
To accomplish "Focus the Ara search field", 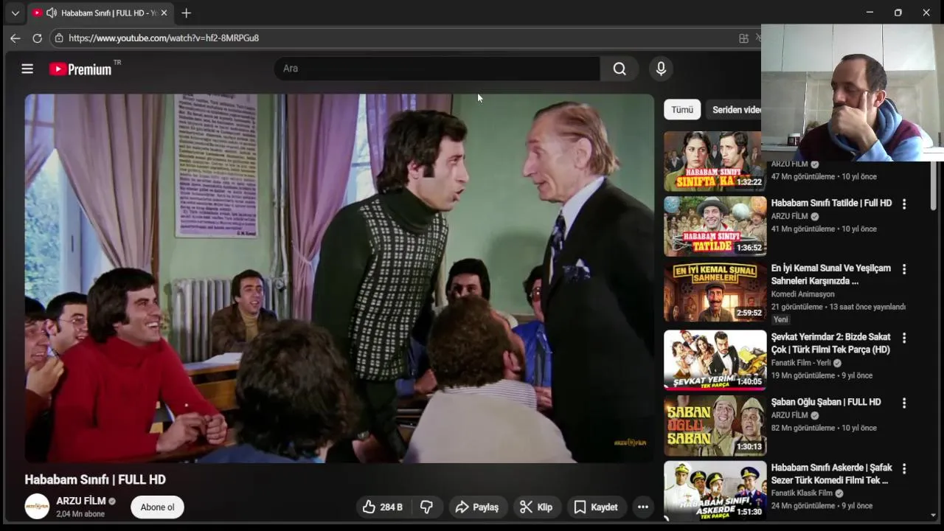I will coord(437,69).
